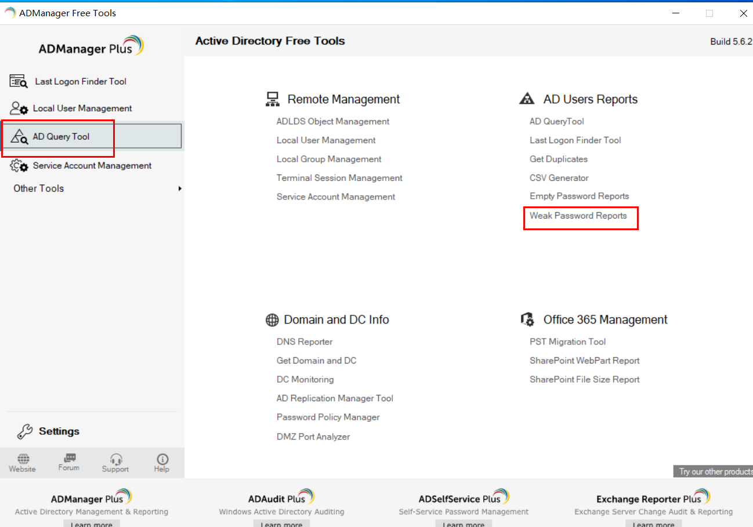Open the Help info icon

[x=162, y=459]
